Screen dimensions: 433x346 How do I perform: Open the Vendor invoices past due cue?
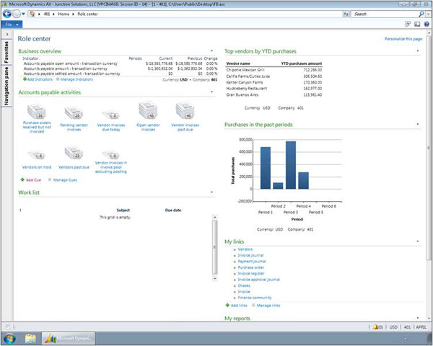tap(185, 117)
